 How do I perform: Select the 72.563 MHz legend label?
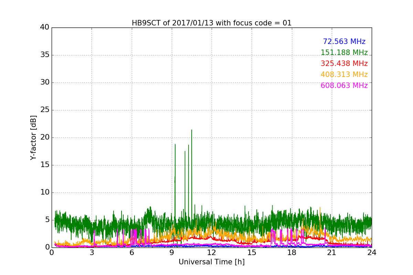click(344, 42)
